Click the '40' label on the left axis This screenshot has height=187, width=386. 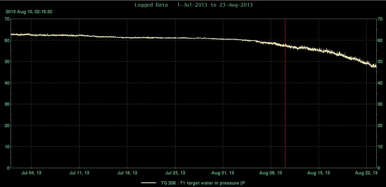tap(7, 83)
